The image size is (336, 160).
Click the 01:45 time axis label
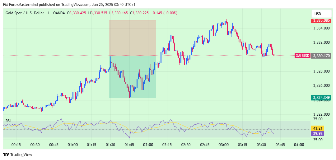(129, 145)
